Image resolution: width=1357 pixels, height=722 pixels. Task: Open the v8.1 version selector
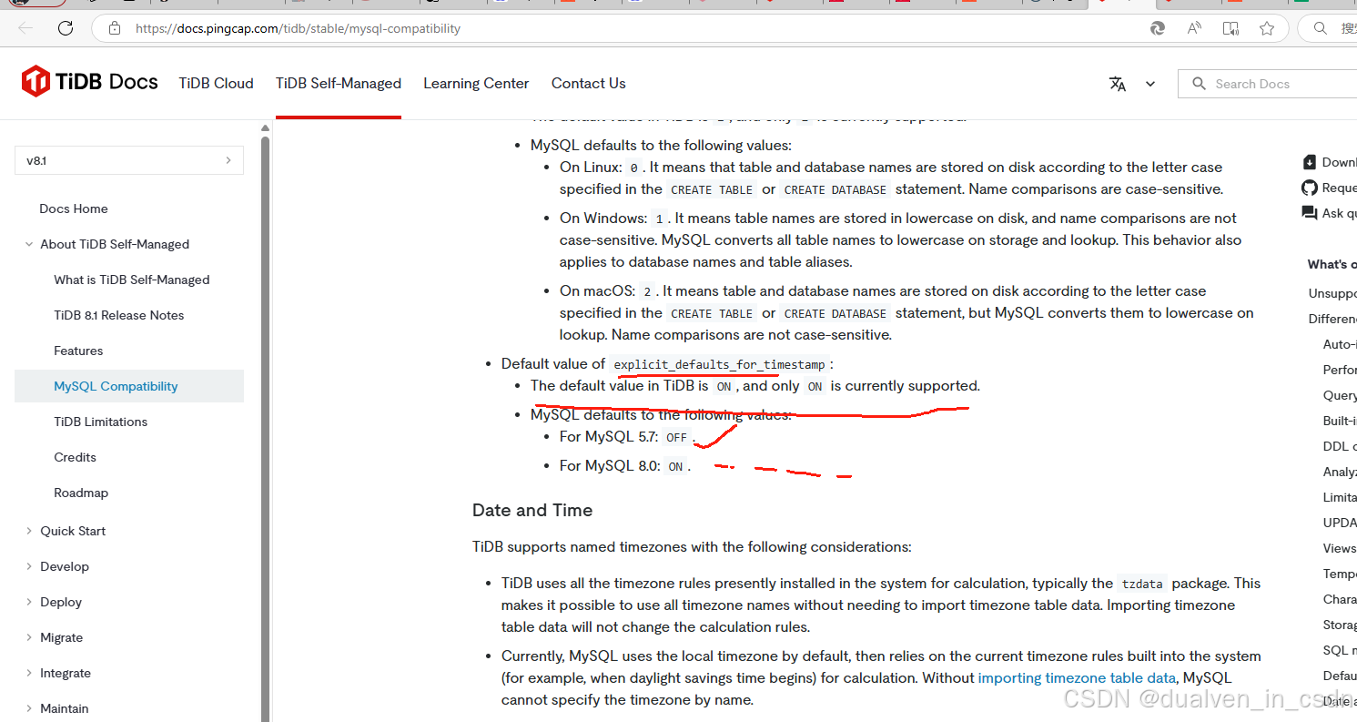click(x=128, y=160)
